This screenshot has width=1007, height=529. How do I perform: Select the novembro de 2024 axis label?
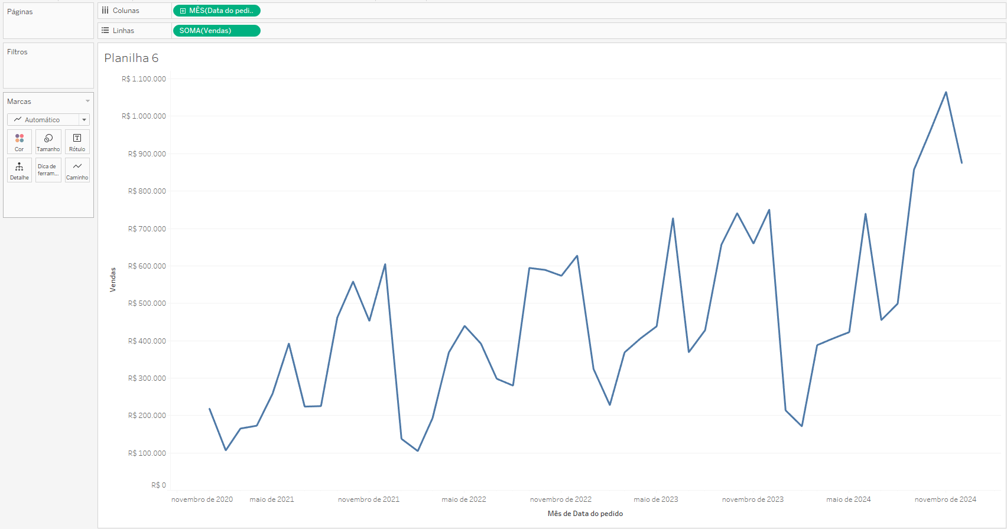(x=945, y=499)
